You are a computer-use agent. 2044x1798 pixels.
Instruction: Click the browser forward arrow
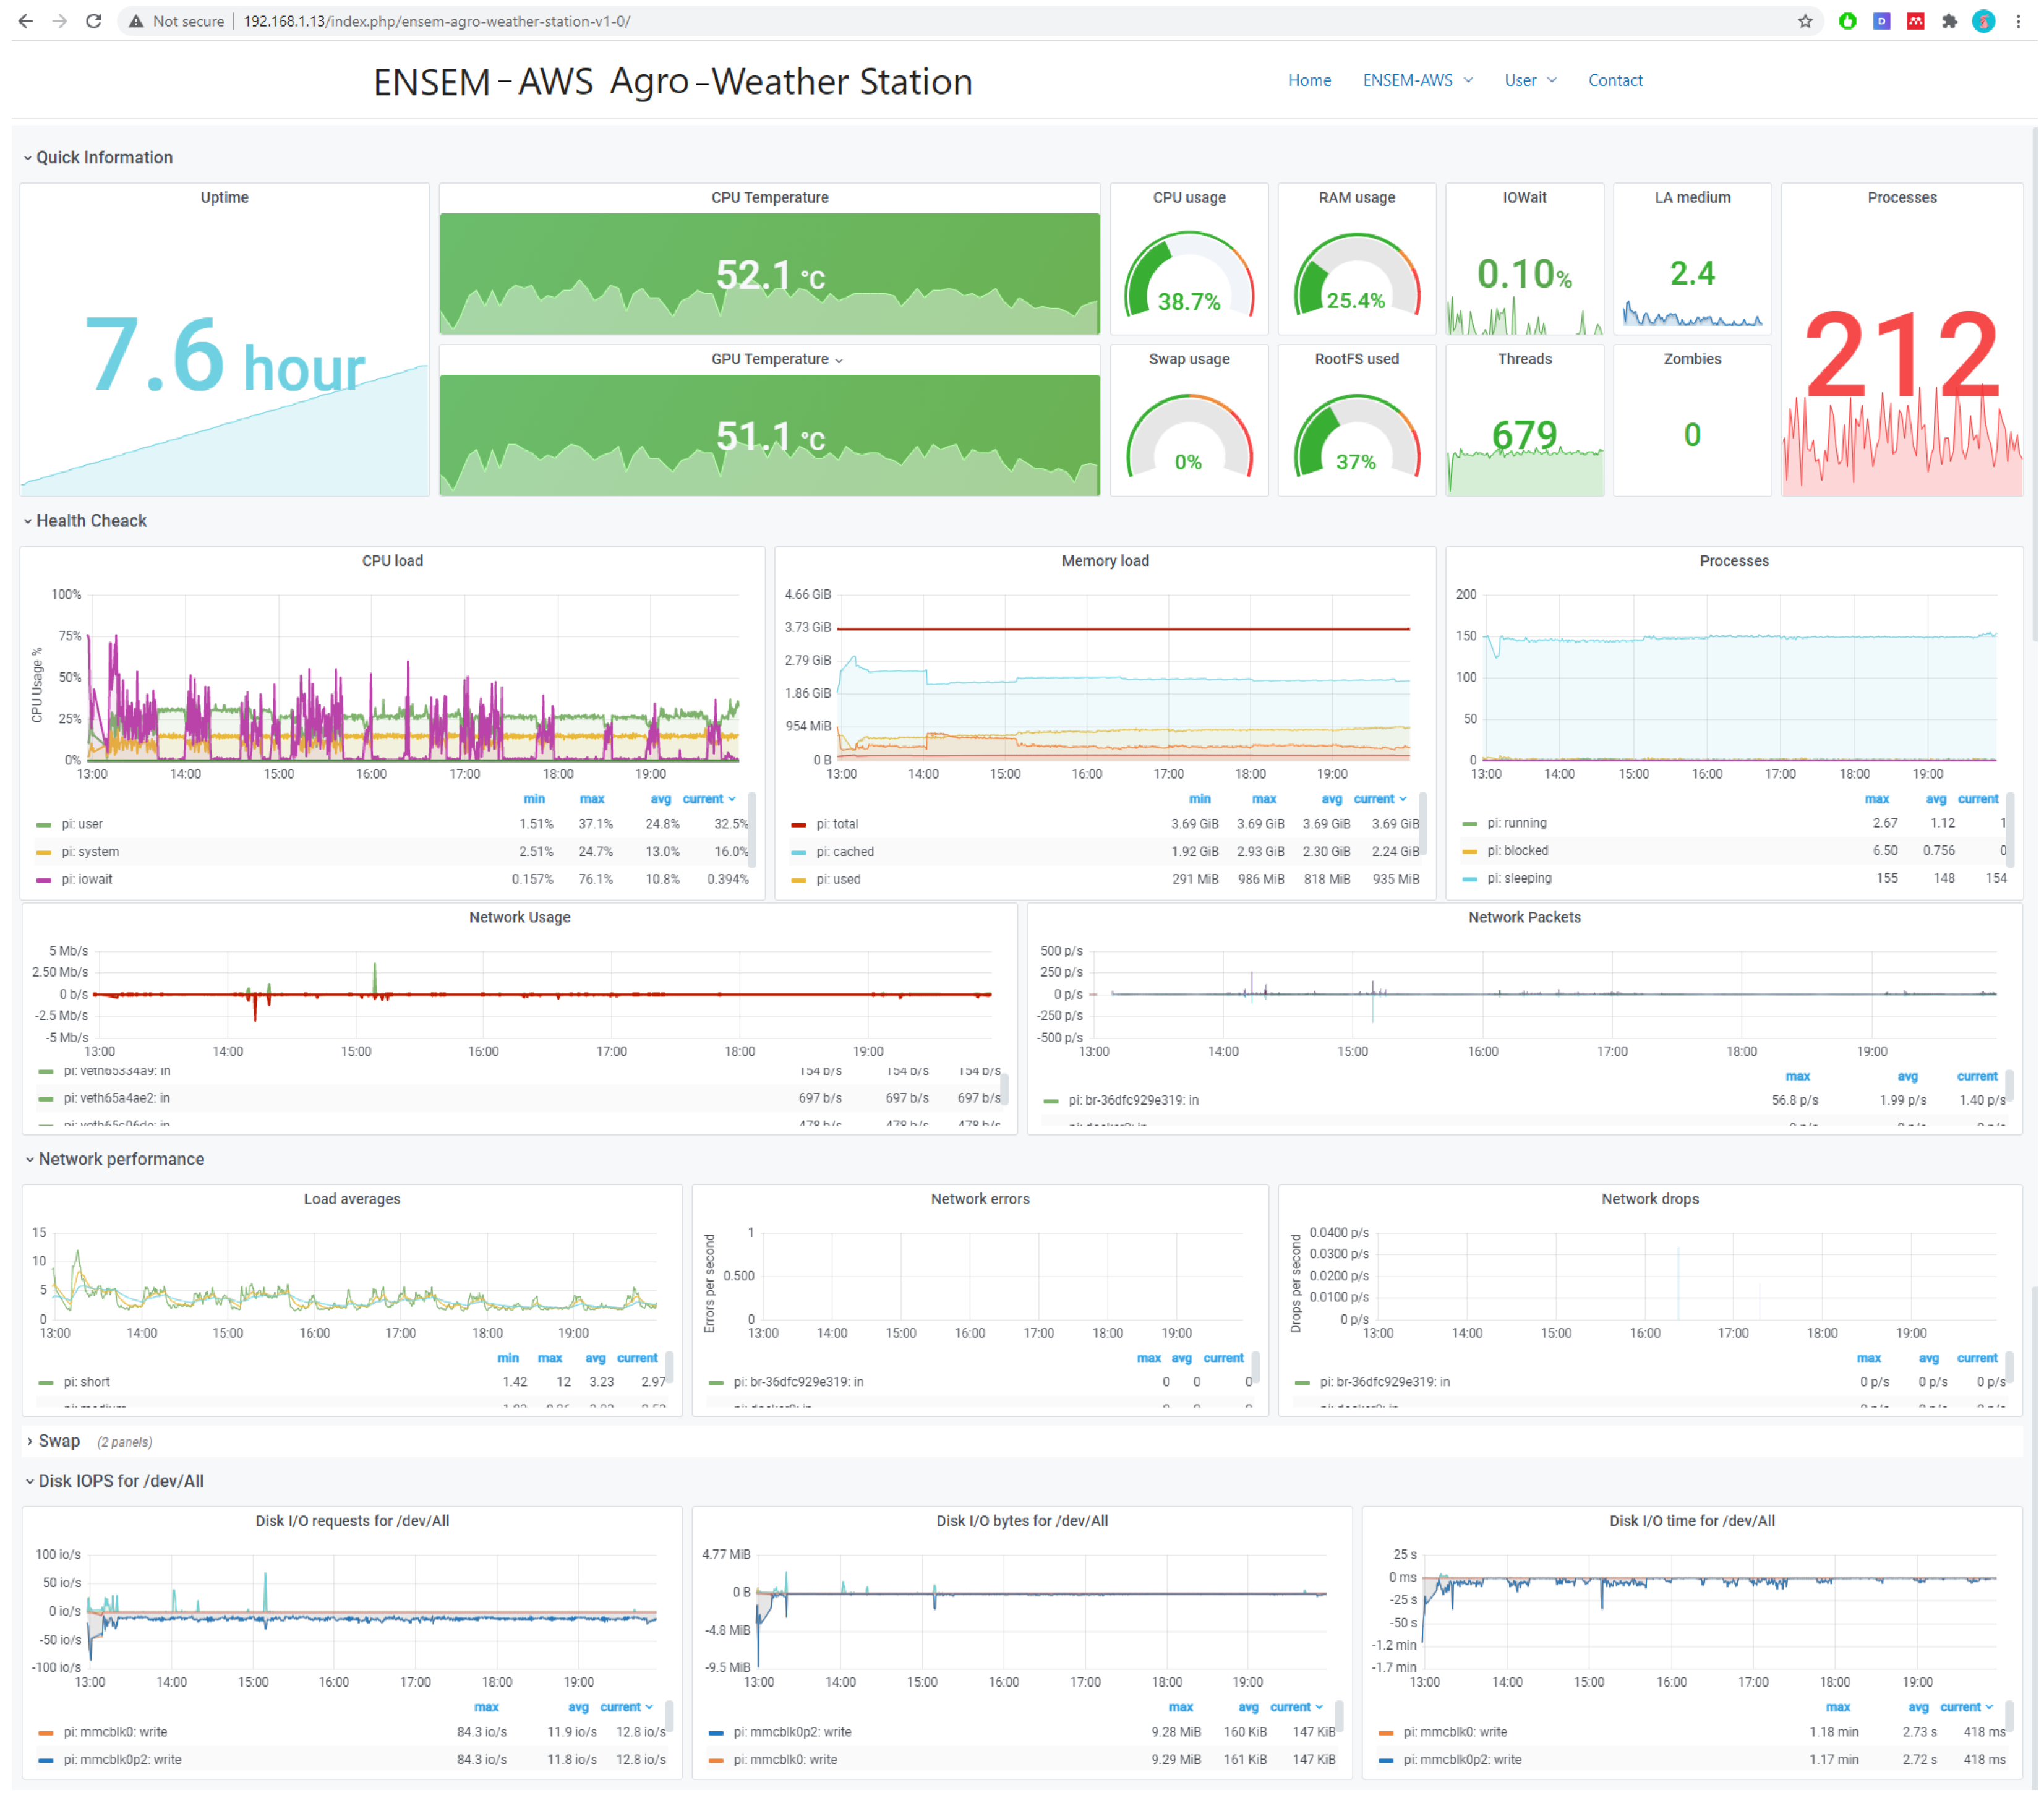(x=60, y=21)
